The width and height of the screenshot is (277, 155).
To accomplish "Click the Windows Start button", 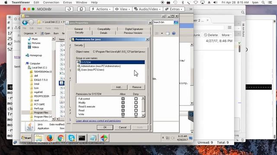I will point(26,138).
